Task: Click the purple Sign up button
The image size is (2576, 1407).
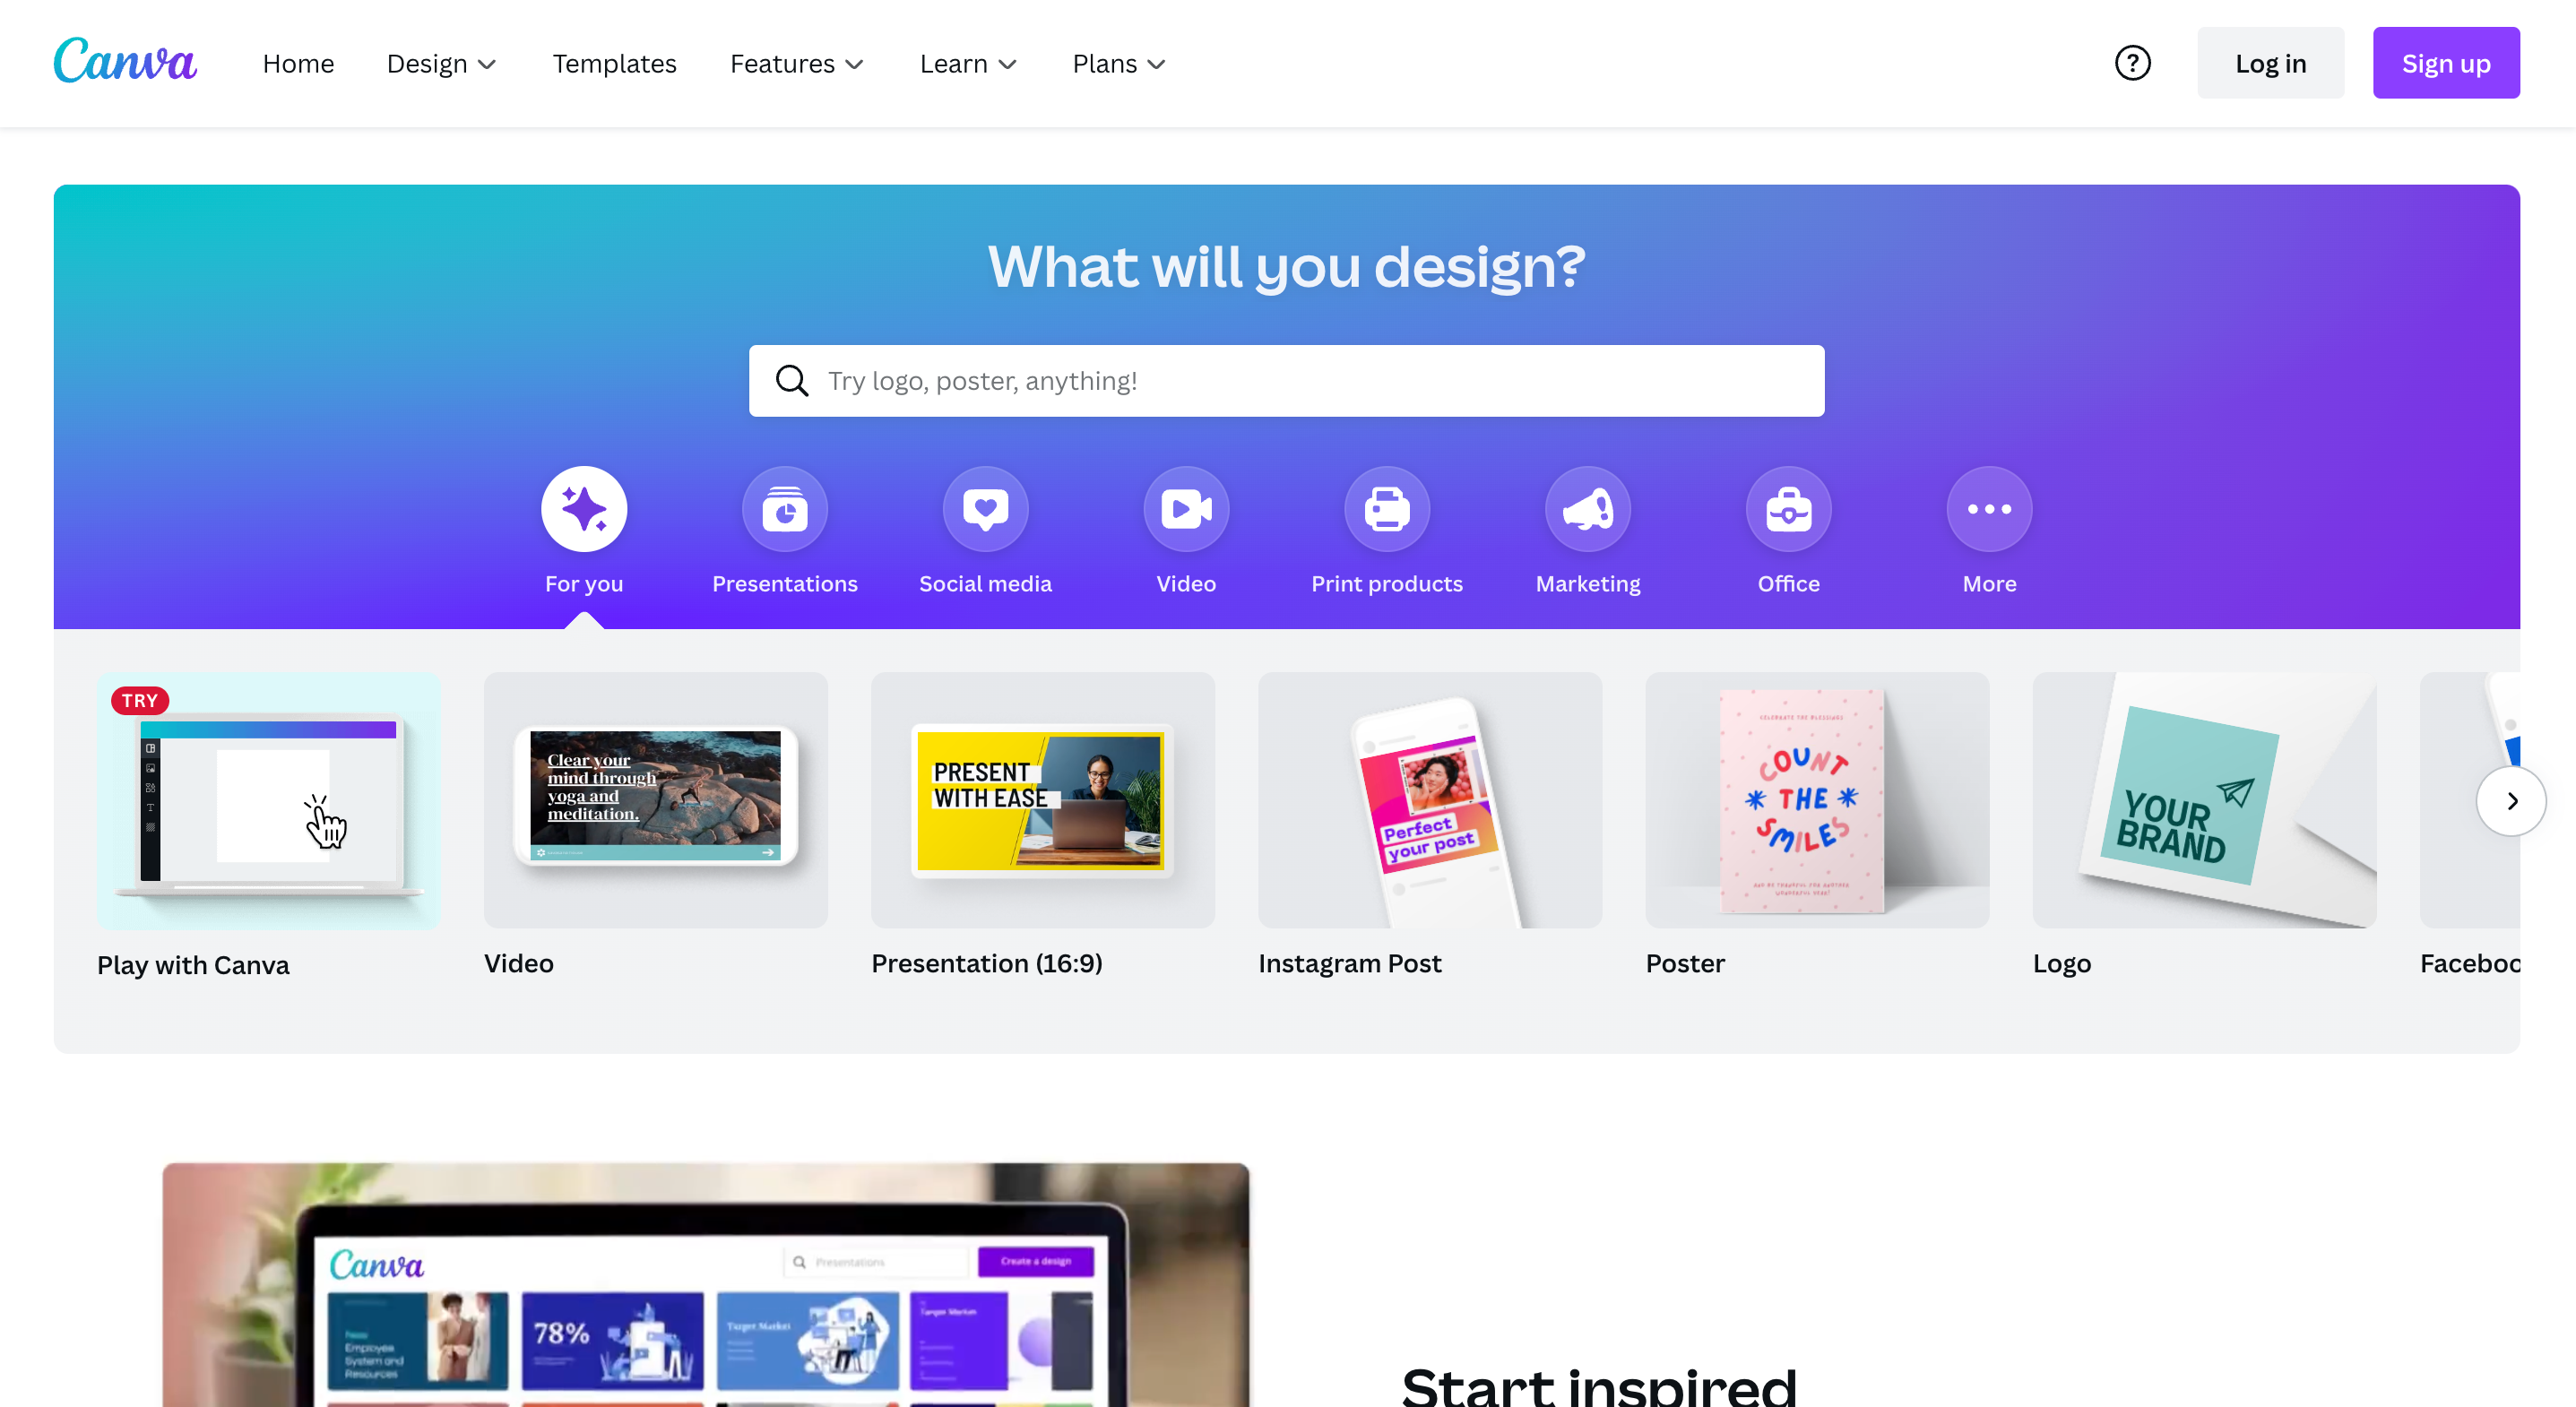Action: click(x=2445, y=63)
